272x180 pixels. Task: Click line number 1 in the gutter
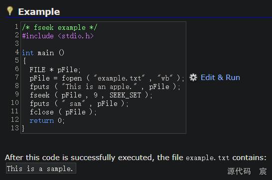[16, 27]
